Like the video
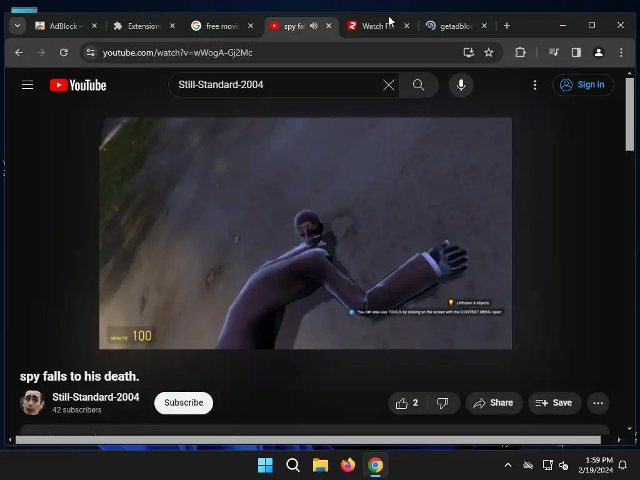 pyautogui.click(x=407, y=403)
